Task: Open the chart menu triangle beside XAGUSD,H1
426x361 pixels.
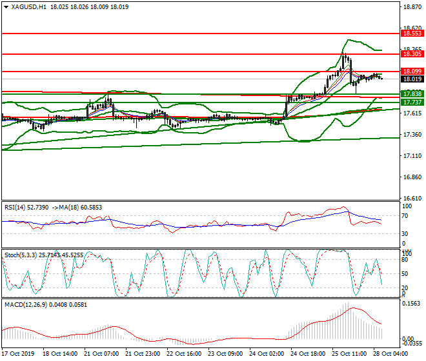Action: pyautogui.click(x=6, y=7)
